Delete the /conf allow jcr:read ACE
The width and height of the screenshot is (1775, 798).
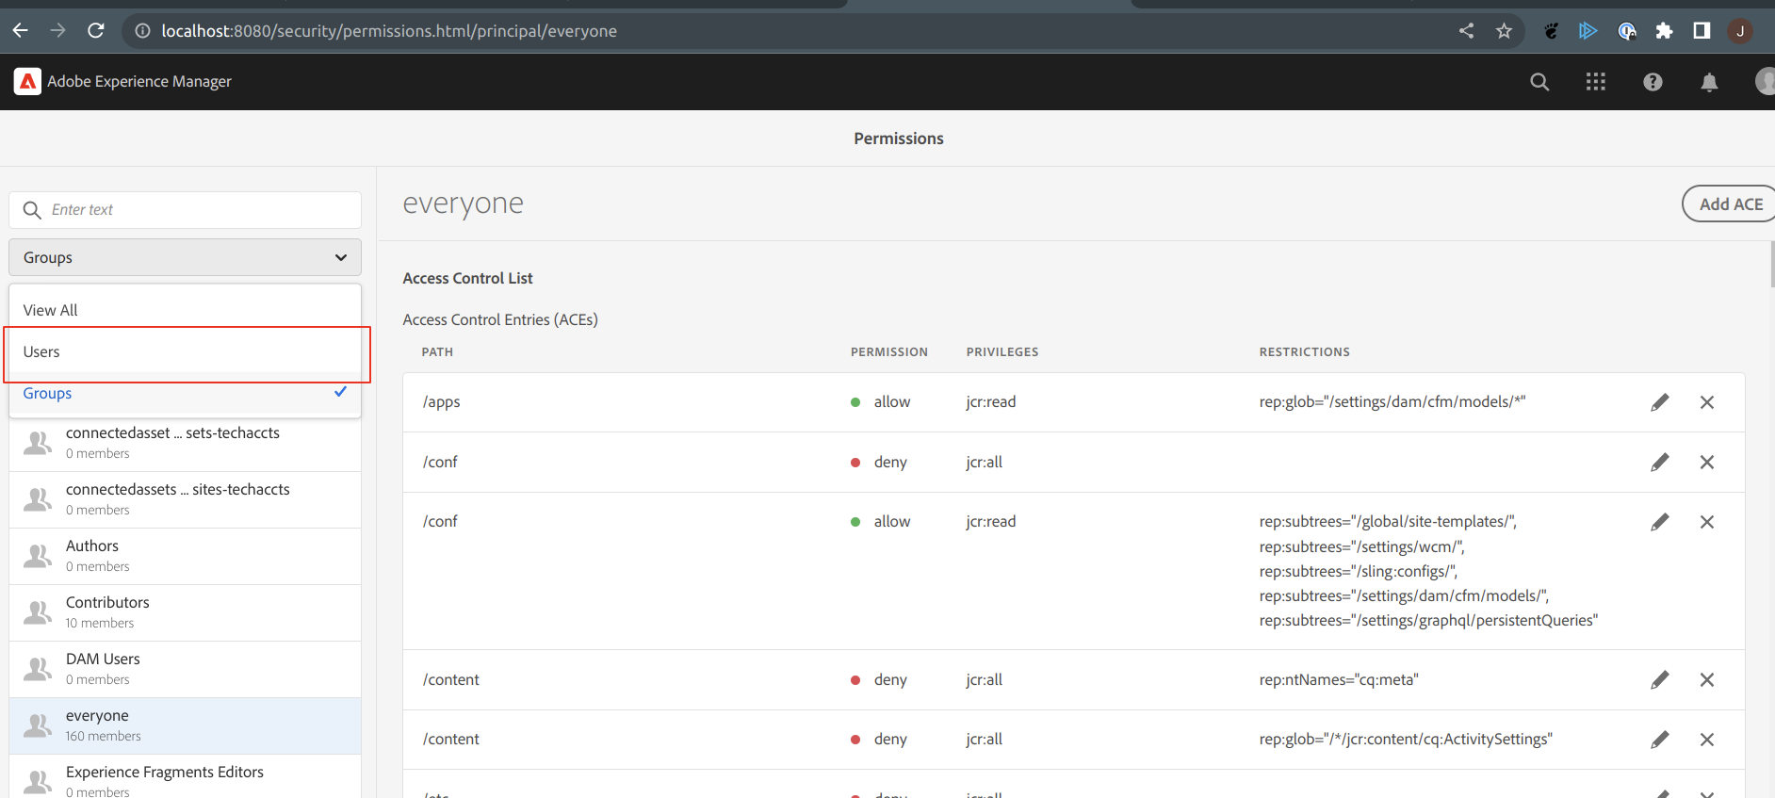1706,522
